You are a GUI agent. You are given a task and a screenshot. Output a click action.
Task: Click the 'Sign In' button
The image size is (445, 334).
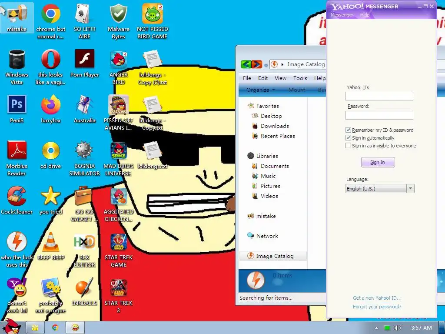(x=378, y=162)
